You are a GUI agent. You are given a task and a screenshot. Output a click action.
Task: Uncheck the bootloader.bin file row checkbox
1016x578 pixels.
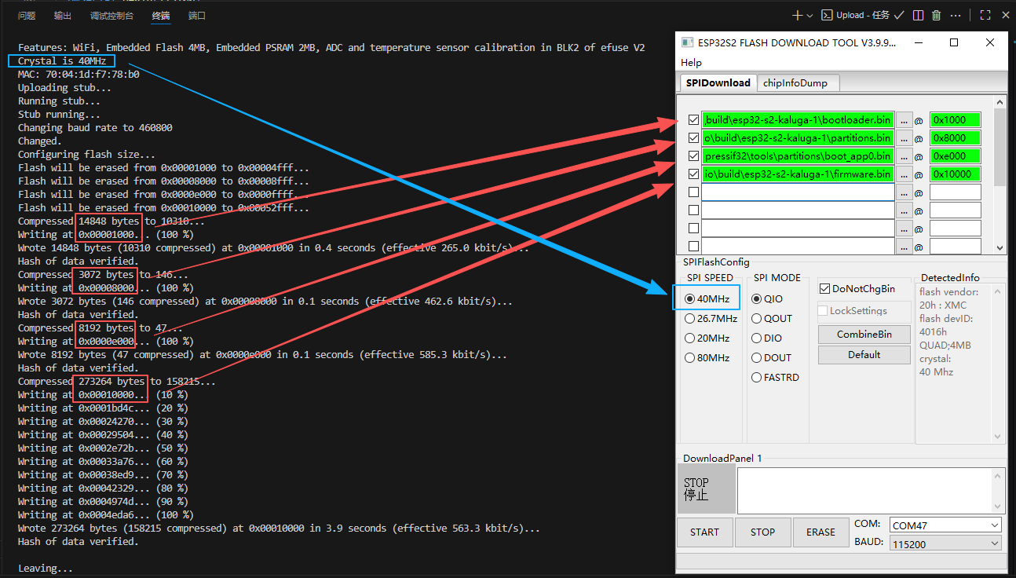pyautogui.click(x=693, y=120)
